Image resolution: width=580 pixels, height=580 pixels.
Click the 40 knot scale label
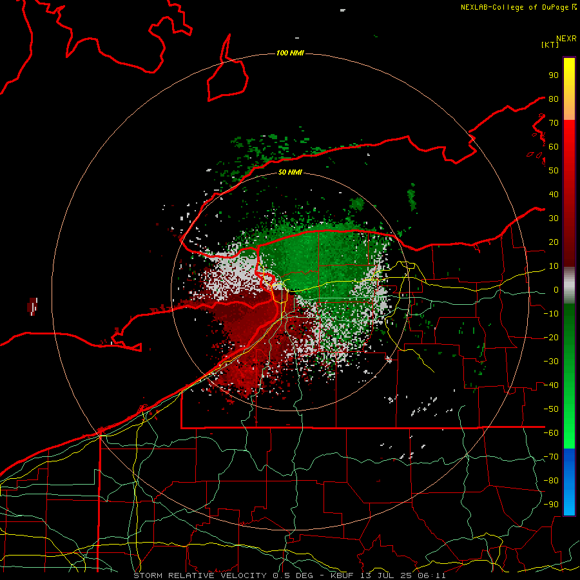coord(554,194)
